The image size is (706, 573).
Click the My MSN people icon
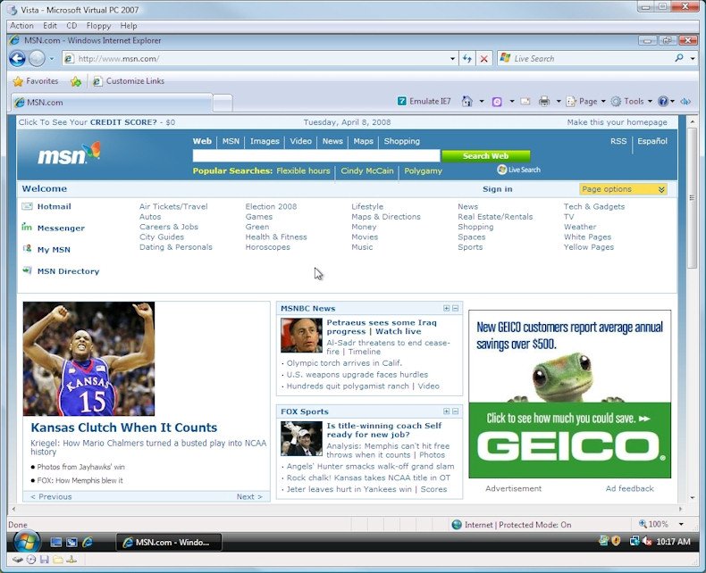27,248
